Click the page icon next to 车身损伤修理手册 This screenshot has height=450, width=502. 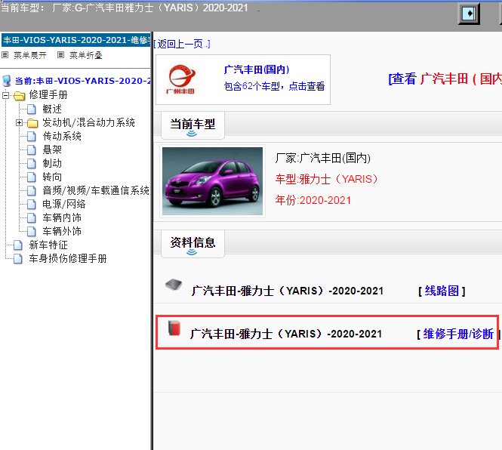click(x=18, y=259)
